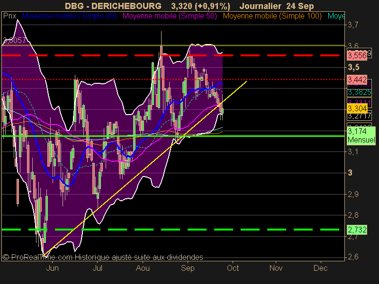Viewport: 379px width, 284px height.
Task: Click the Jun month label
Action: coord(52,268)
